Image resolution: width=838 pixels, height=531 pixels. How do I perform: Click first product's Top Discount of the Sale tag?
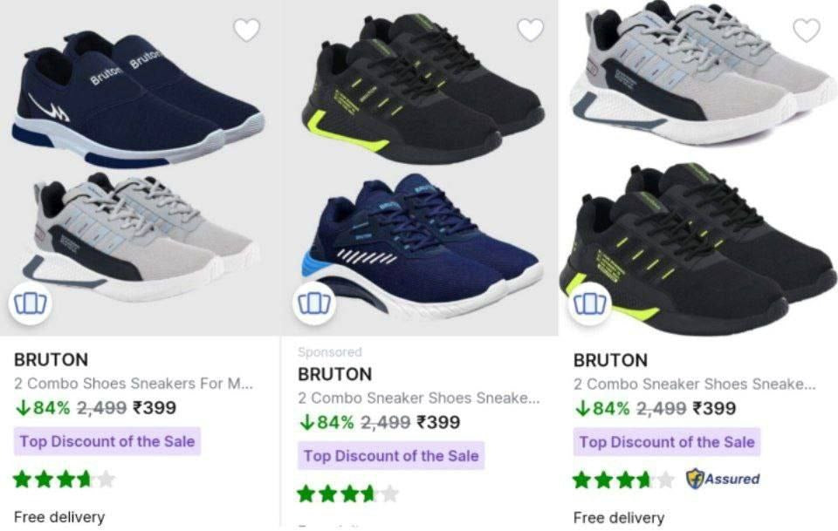(x=107, y=441)
